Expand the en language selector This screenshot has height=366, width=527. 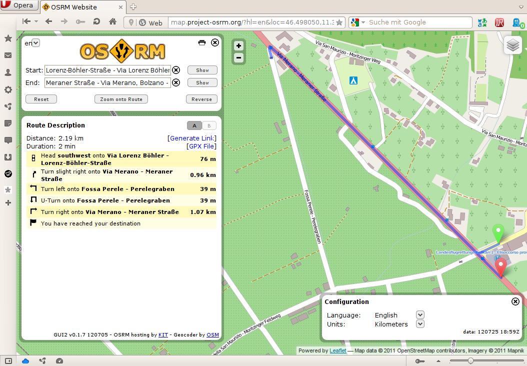[33, 43]
